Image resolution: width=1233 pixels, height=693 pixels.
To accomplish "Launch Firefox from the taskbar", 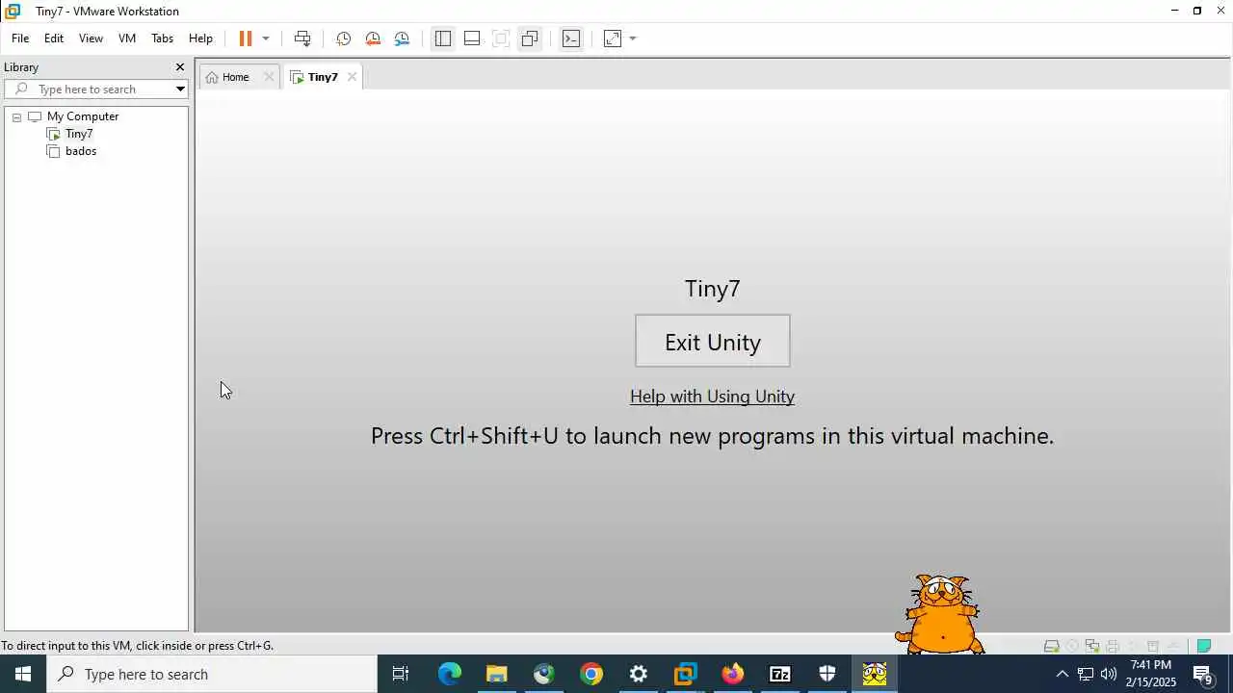I will pos(733,674).
